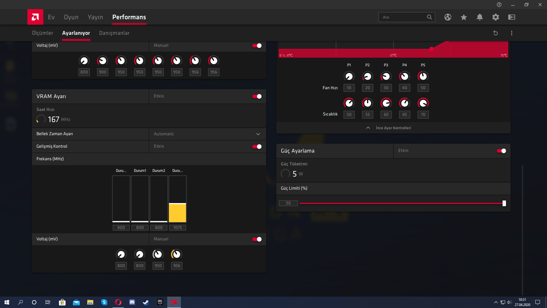Turn off Gelişmiş Kontrol switch
This screenshot has height=308, width=547.
257,147
